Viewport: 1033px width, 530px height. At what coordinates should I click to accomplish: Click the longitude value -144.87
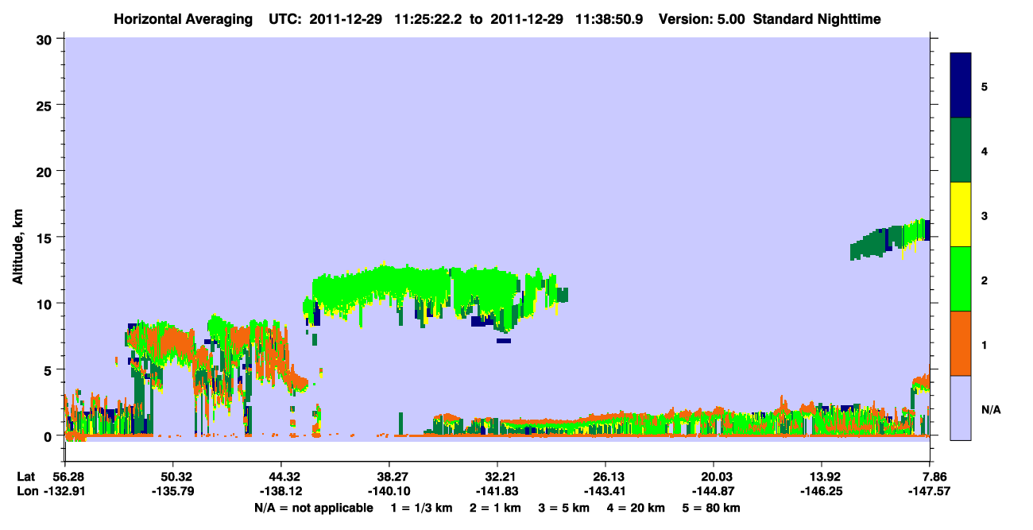714,492
